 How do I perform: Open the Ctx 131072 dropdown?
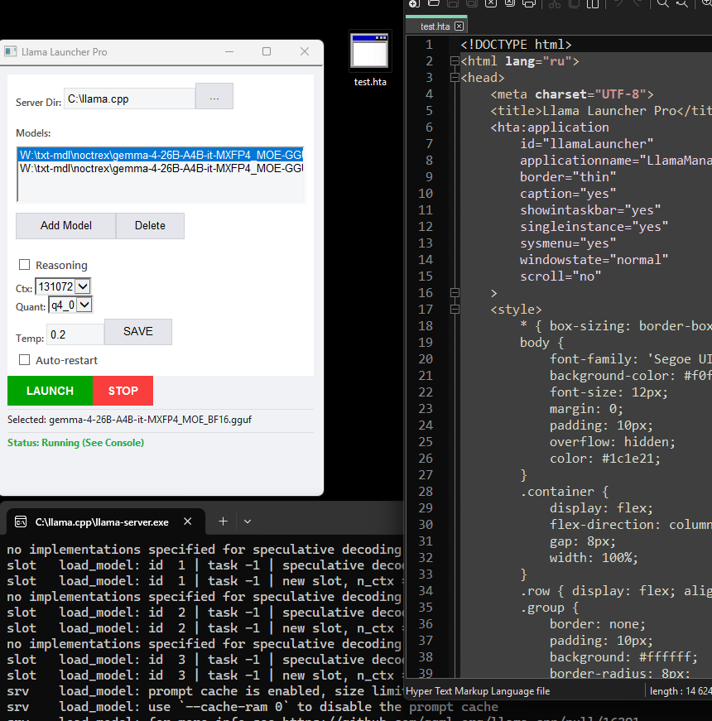63,286
